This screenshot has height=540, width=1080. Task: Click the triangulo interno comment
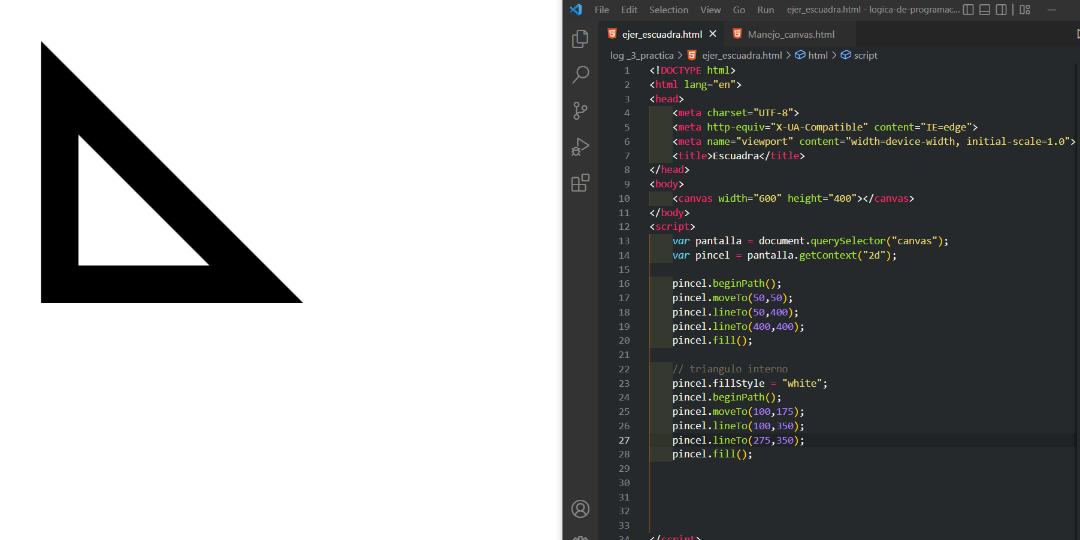(730, 369)
